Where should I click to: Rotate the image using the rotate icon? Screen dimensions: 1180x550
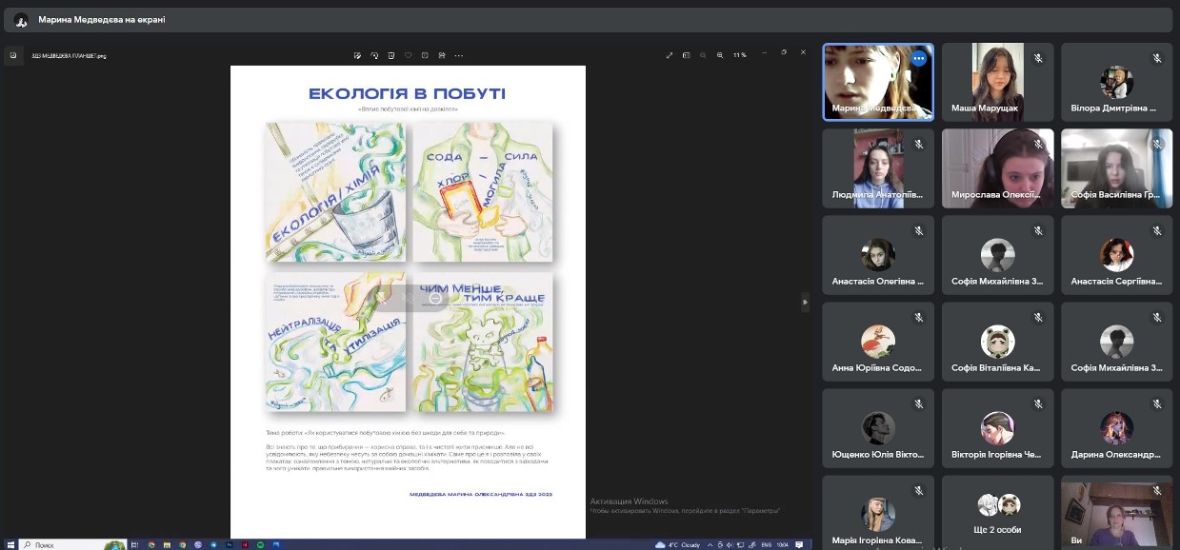pos(374,55)
